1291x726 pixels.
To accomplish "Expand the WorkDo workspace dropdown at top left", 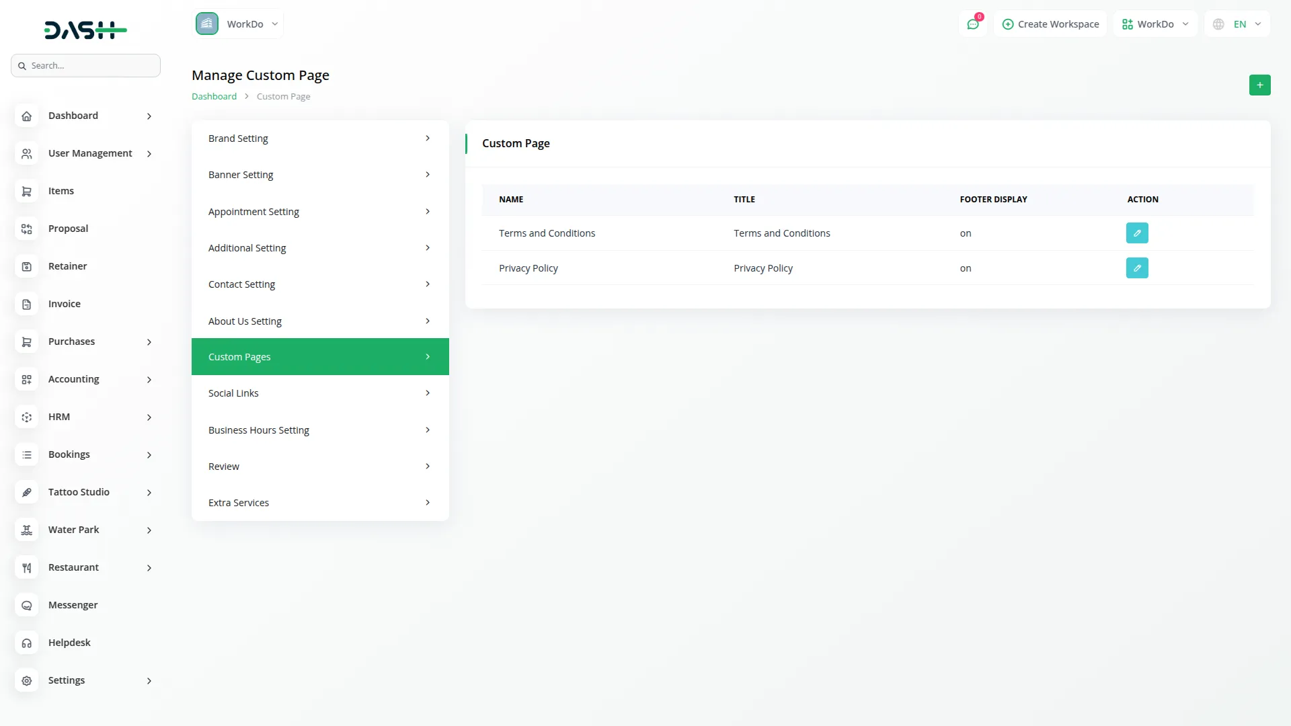I will coord(238,24).
